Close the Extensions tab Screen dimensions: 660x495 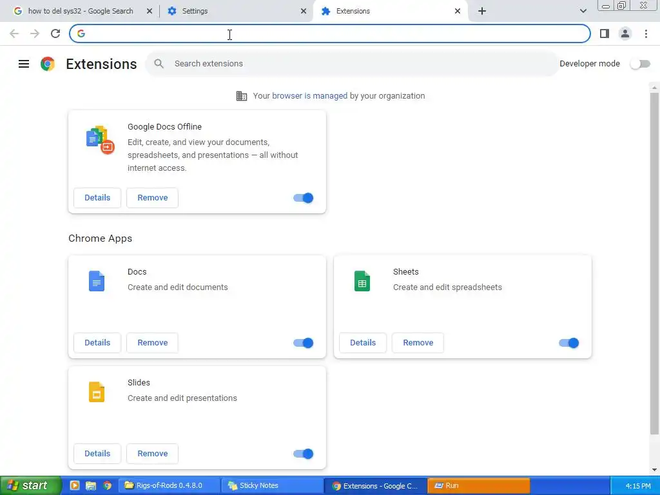tap(458, 11)
